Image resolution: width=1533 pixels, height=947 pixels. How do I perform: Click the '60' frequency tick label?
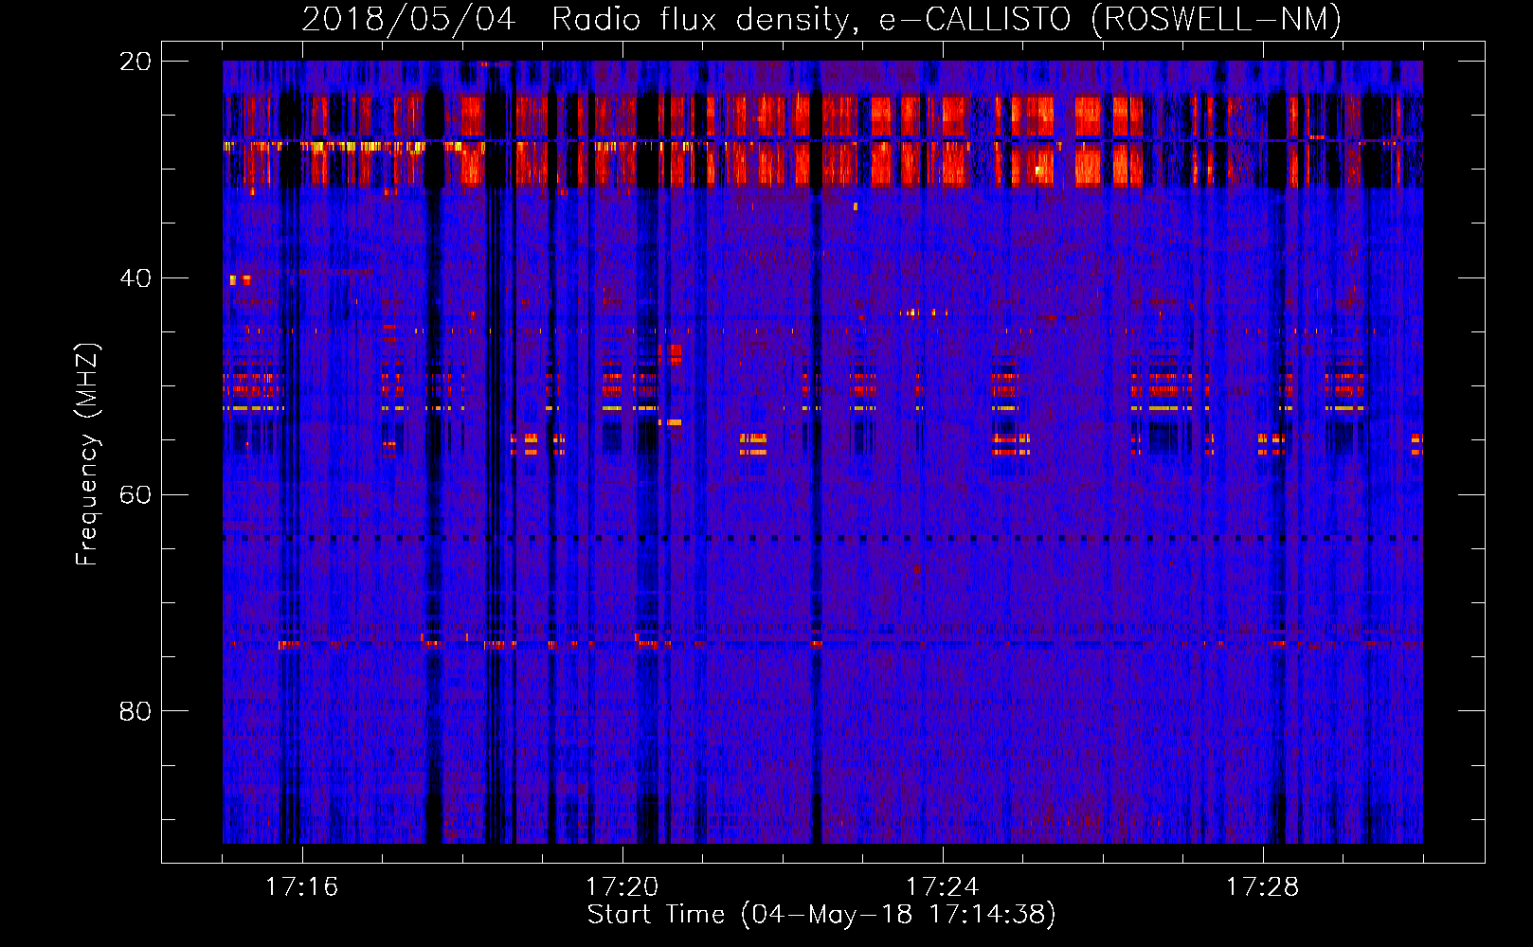135,495
